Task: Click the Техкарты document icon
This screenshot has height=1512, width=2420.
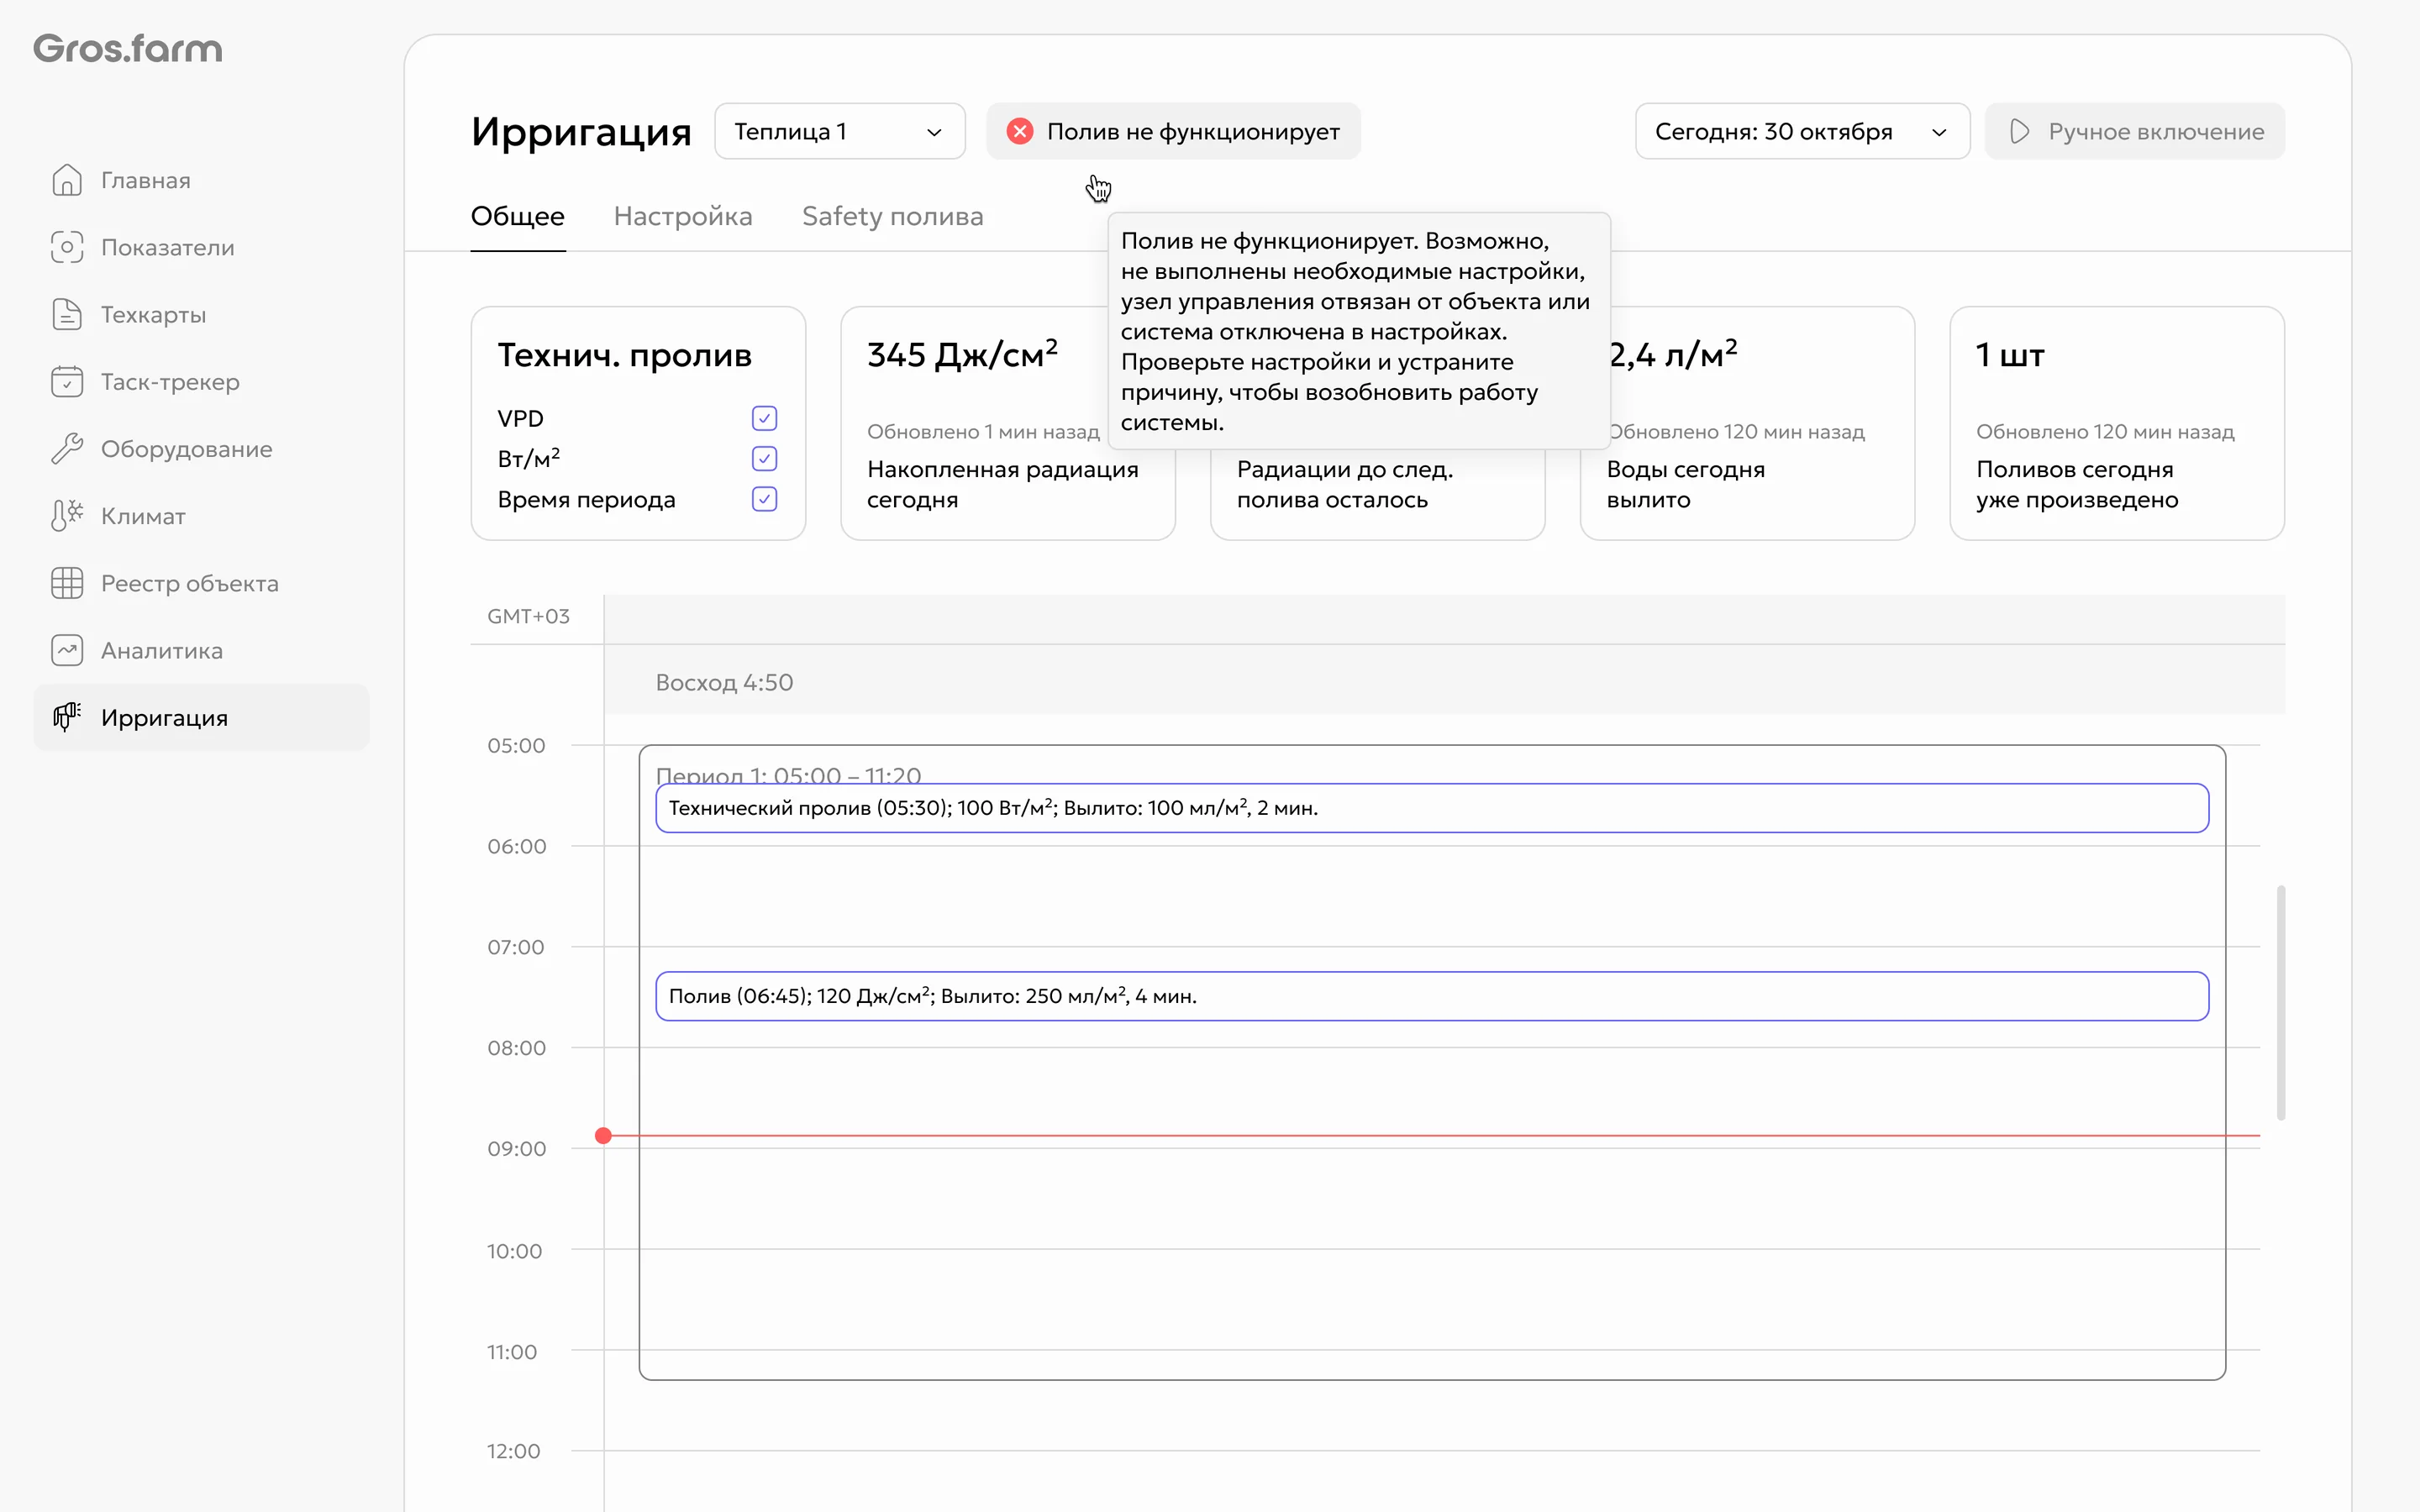Action: coord(67,314)
